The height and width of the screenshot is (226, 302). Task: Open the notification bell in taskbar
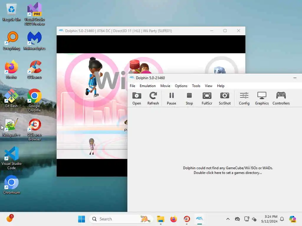tap(282, 219)
